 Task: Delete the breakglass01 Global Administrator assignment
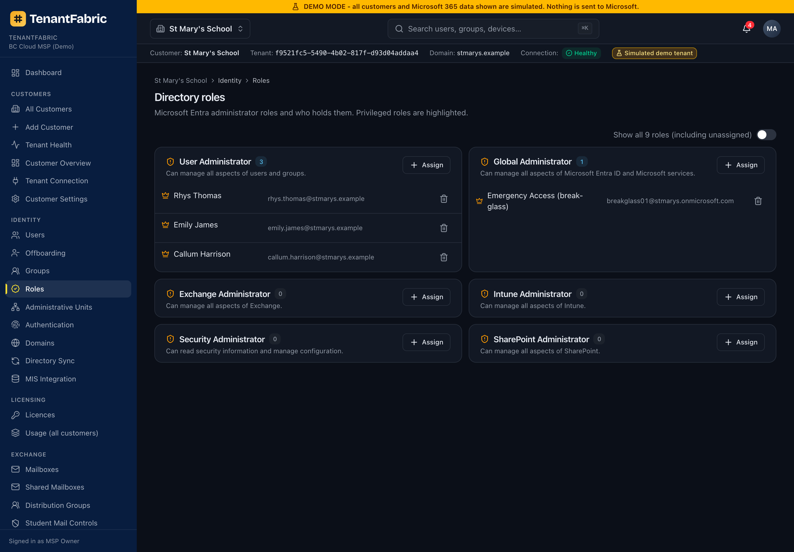758,201
